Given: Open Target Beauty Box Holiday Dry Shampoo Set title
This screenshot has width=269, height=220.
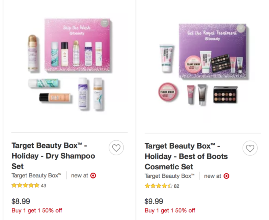Looking at the screenshot, I should (x=53, y=156).
